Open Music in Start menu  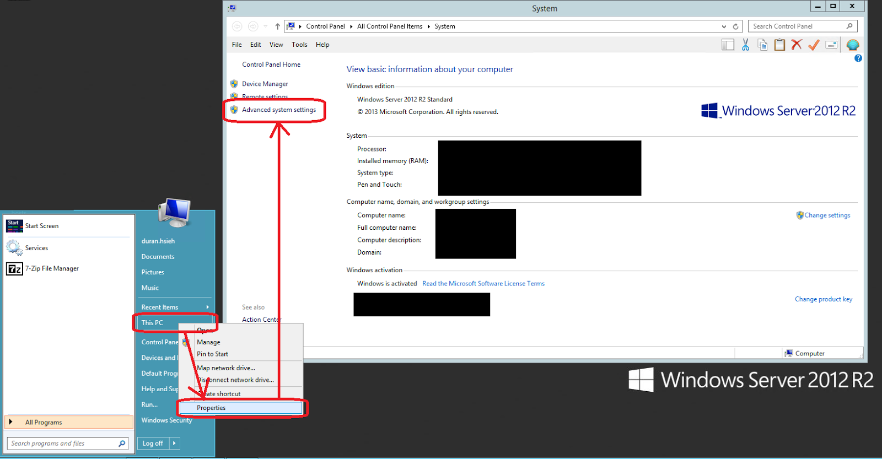click(150, 288)
